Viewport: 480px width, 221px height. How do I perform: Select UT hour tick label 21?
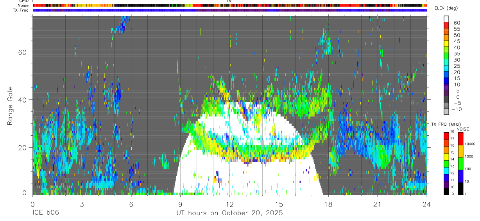click(x=378, y=204)
